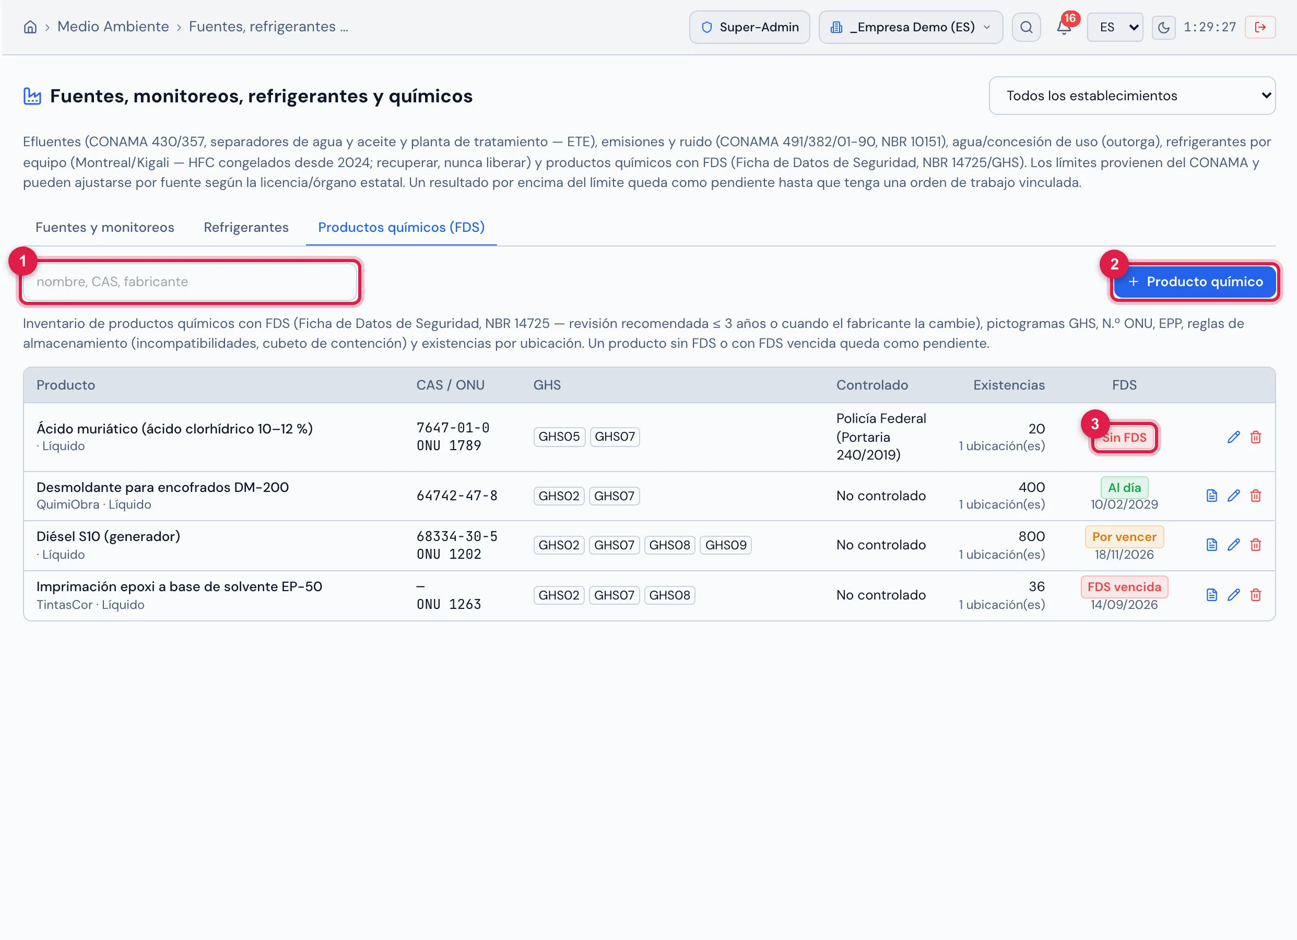Click the ONU 1263 value
Viewport: 1297px width, 940px height.
tap(449, 604)
